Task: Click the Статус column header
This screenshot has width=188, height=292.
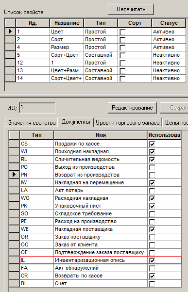Action: (x=169, y=23)
